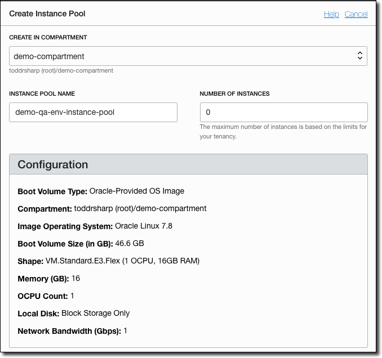
Task: Click the Compartment value in Configuration
Action: point(140,208)
